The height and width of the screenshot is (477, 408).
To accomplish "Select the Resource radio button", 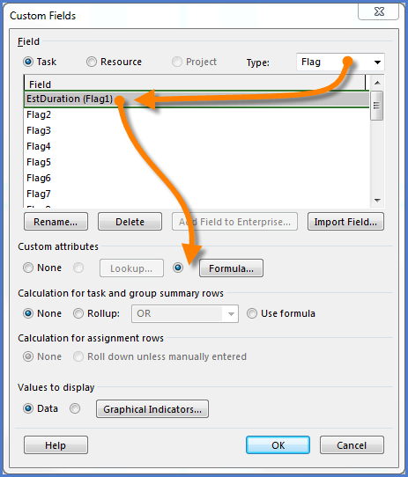I will pos(92,62).
